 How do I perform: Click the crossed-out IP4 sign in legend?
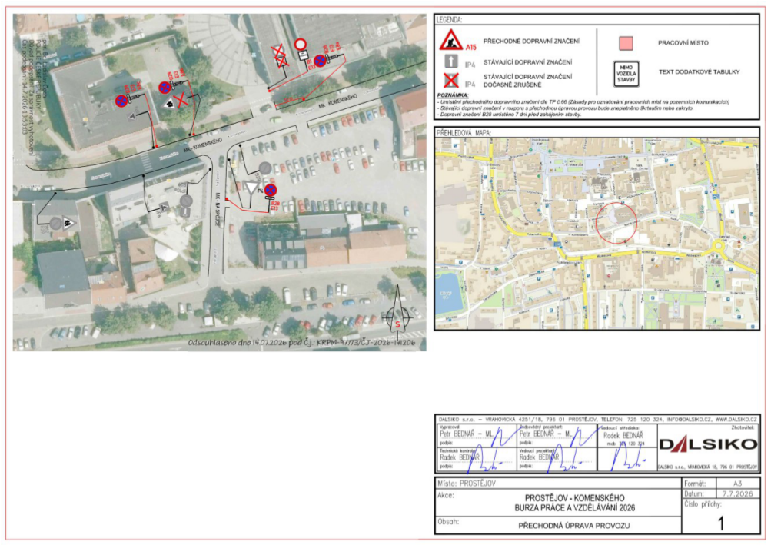pyautogui.click(x=451, y=81)
